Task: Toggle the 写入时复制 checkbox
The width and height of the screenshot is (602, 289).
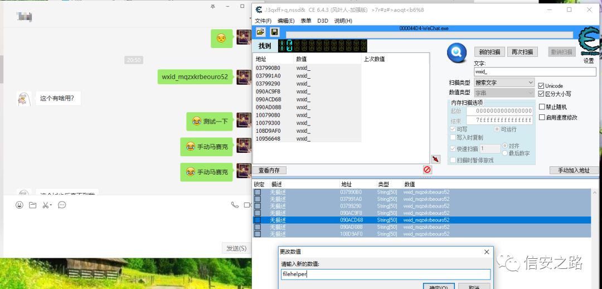Action: tap(453, 137)
